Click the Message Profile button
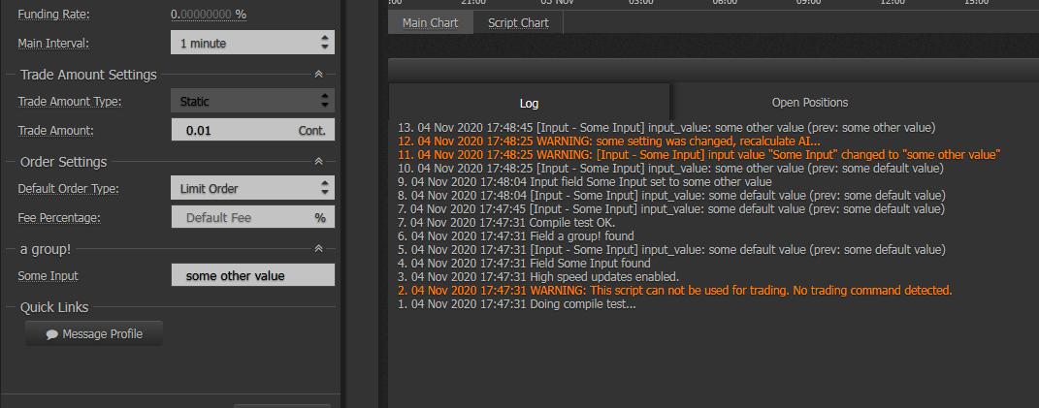 [94, 333]
